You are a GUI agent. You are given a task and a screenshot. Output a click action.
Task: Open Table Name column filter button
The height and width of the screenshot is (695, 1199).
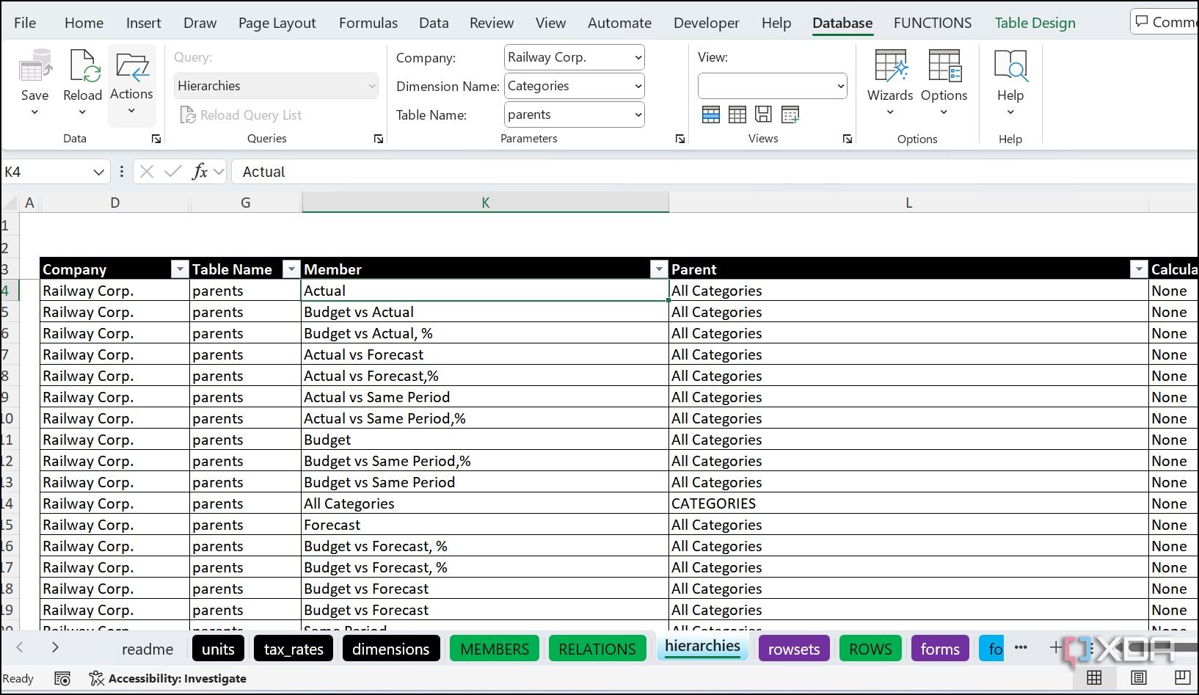(x=291, y=270)
